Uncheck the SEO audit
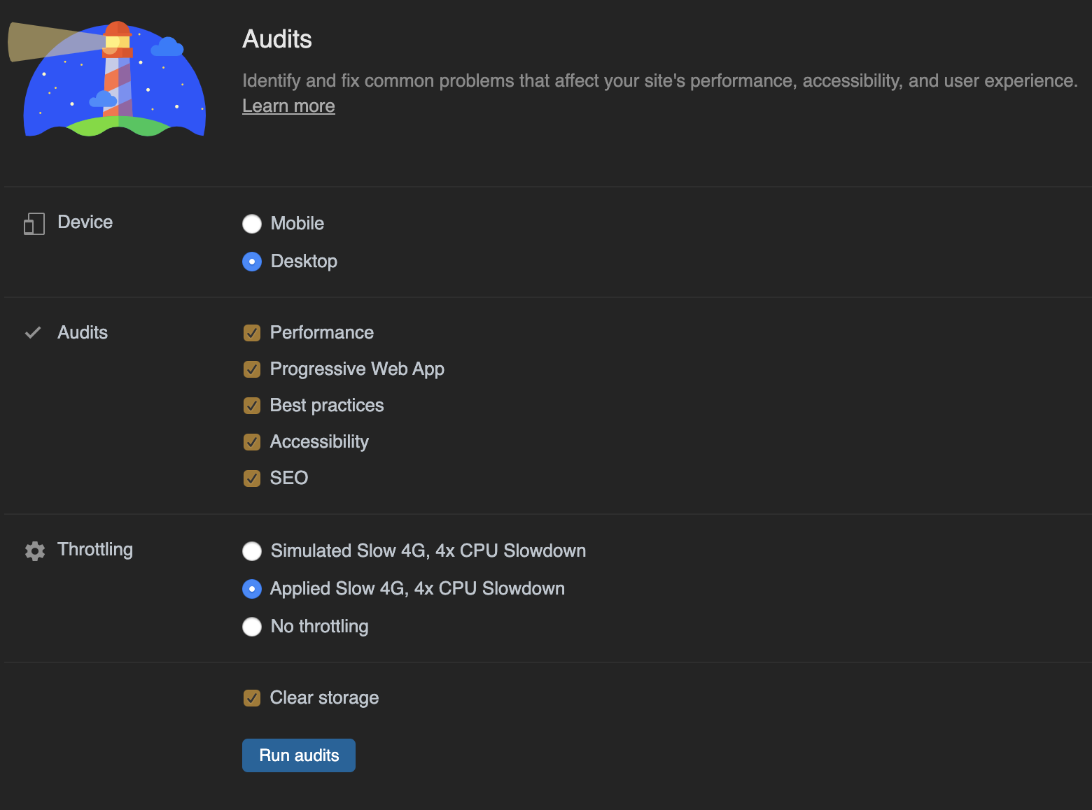Image resolution: width=1092 pixels, height=810 pixels. pos(251,478)
